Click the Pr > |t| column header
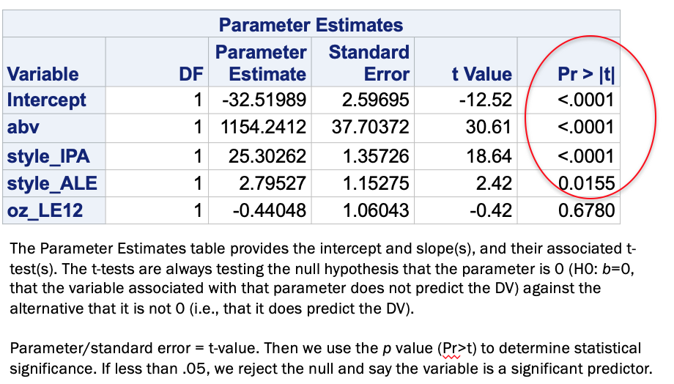 [x=586, y=74]
